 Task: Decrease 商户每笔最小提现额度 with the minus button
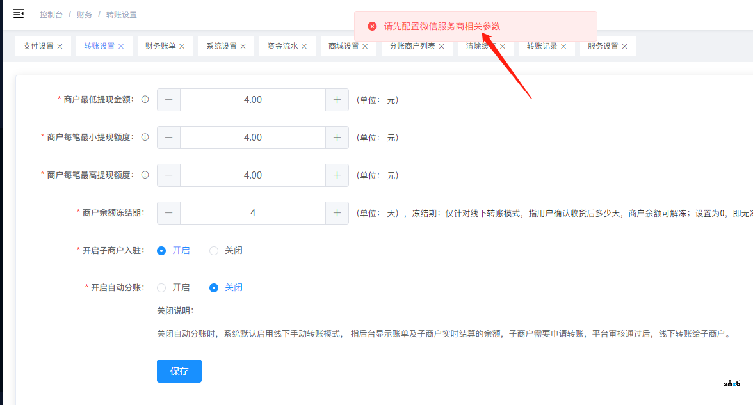(168, 138)
